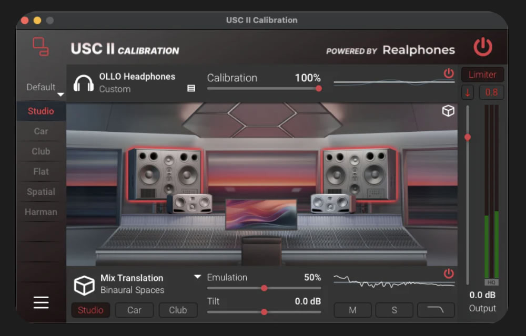Toggle the calibration curve power button
This screenshot has width=526, height=336.
(449, 73)
